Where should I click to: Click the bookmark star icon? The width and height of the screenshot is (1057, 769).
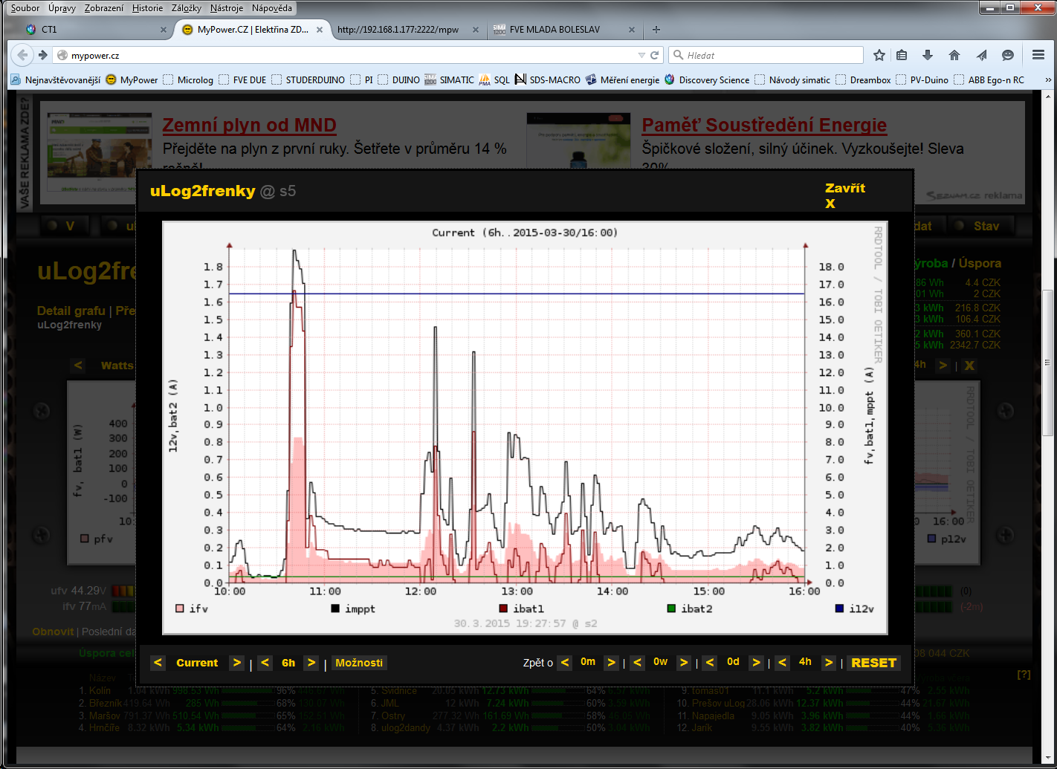click(x=879, y=55)
